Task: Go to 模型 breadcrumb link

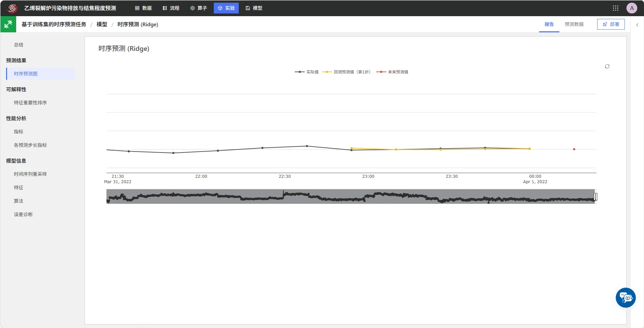Action: pos(102,24)
